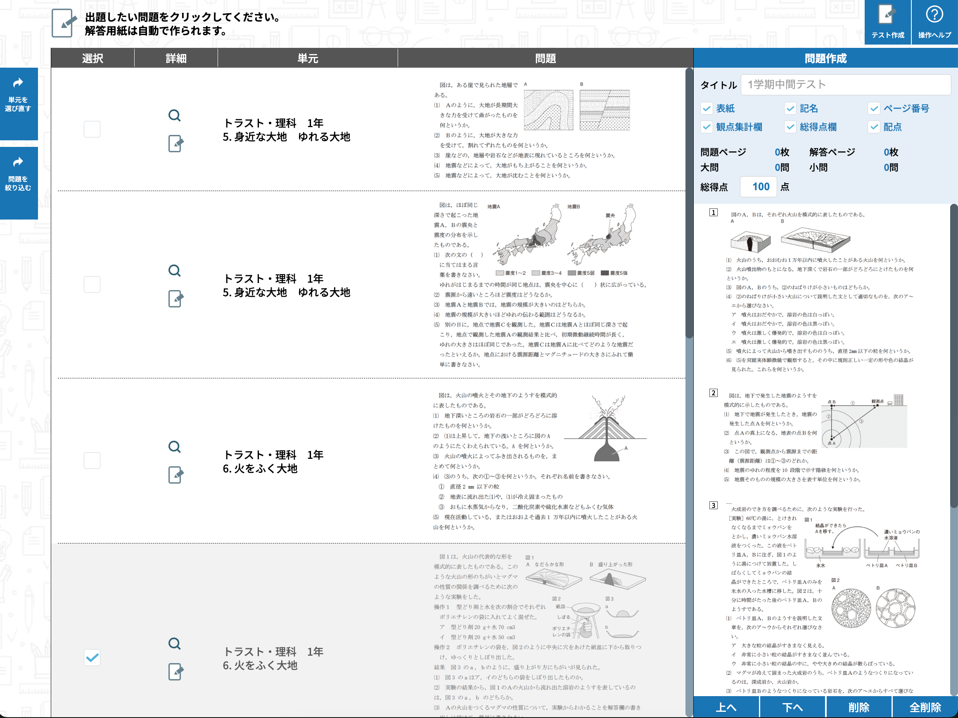Click the 問題作成 panel header
The height and width of the screenshot is (718, 958).
coord(825,58)
